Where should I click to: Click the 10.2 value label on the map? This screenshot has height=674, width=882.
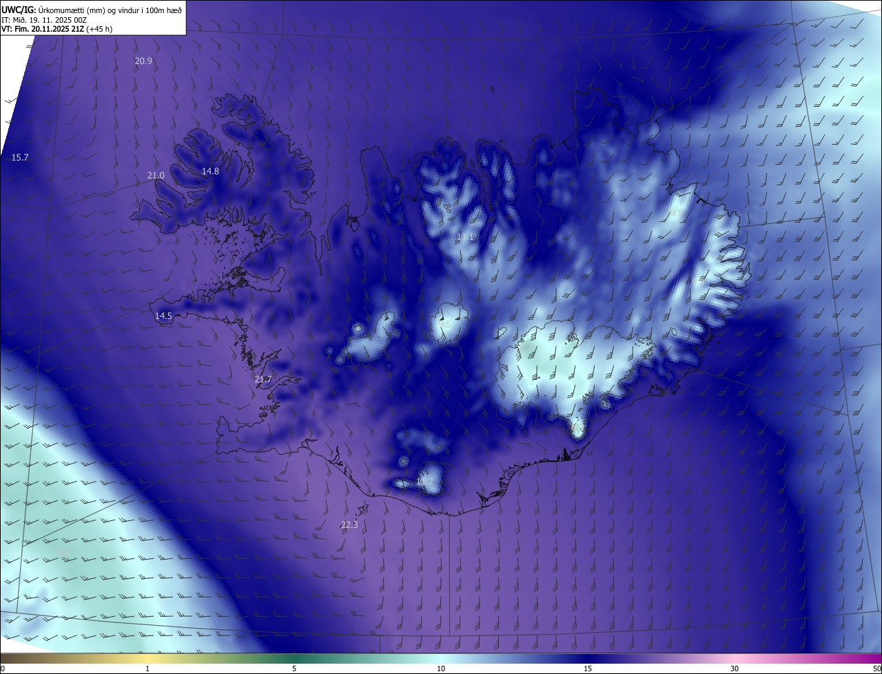click(x=425, y=482)
